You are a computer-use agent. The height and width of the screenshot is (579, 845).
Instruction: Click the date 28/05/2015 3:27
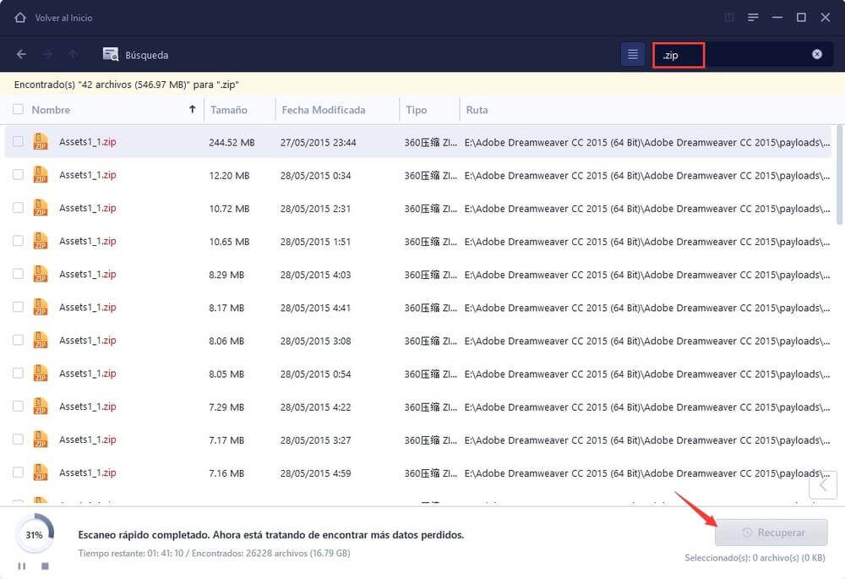pos(315,440)
